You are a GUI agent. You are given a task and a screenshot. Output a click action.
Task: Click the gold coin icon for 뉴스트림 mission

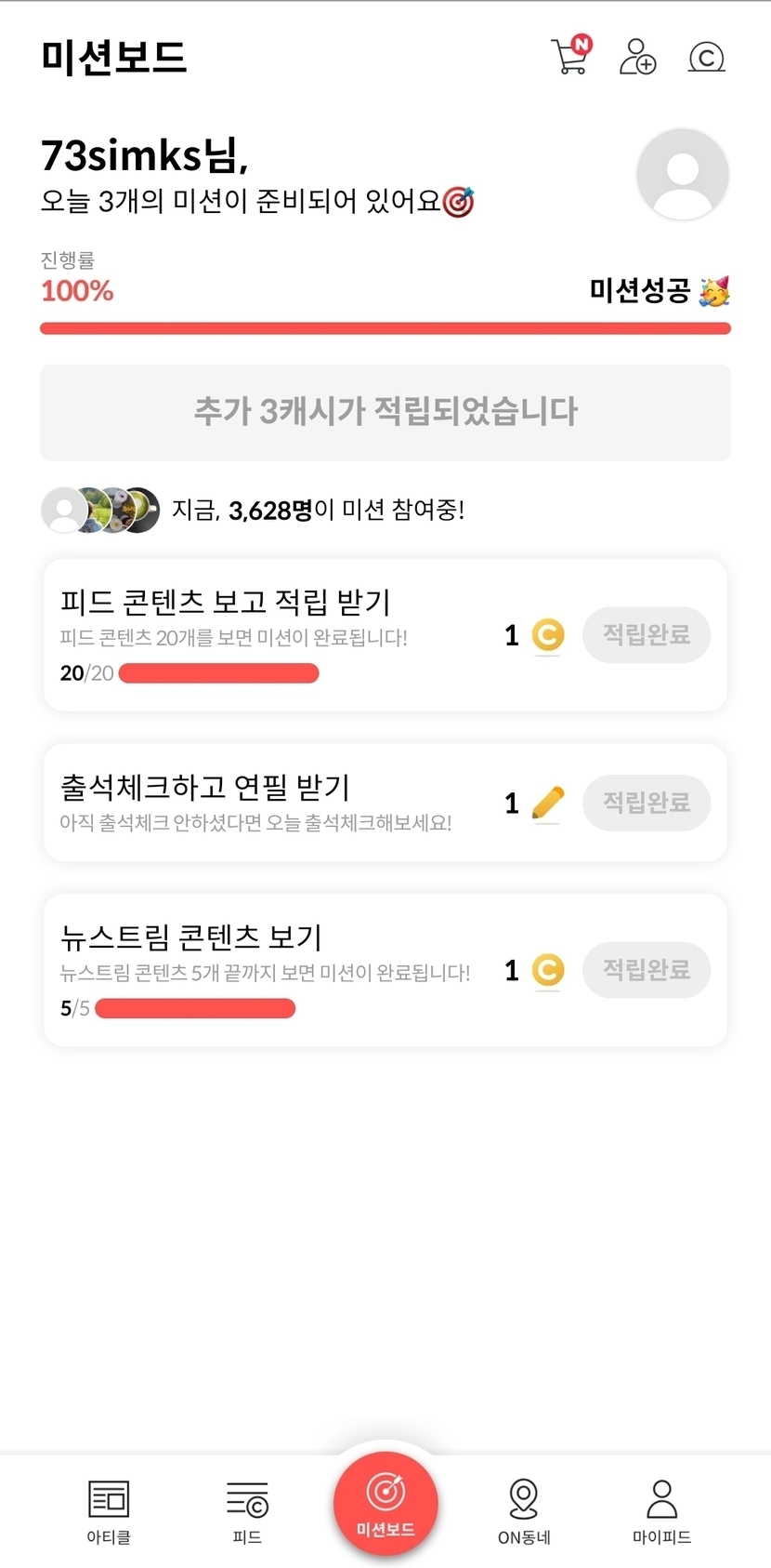coord(548,970)
